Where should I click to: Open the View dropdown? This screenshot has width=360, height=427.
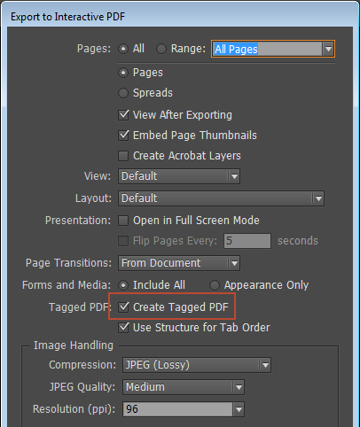tap(179, 176)
